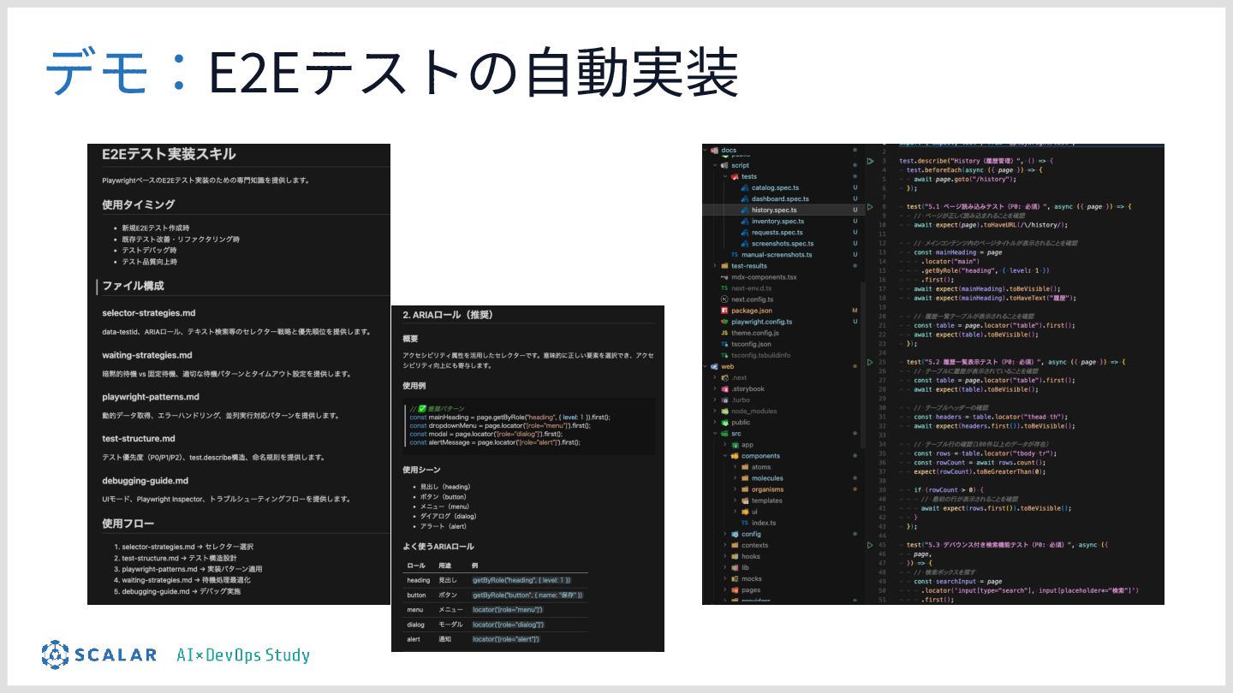This screenshot has width=1233, height=693.
Task: Collapse the web root folder chevron
Action: tap(706, 366)
